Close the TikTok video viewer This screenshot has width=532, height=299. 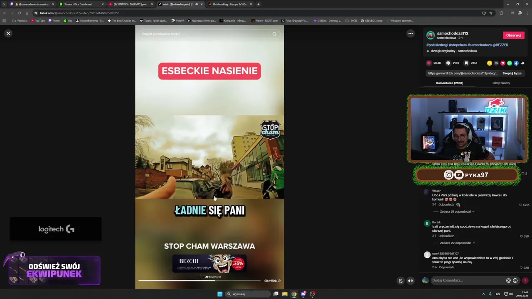click(8, 33)
